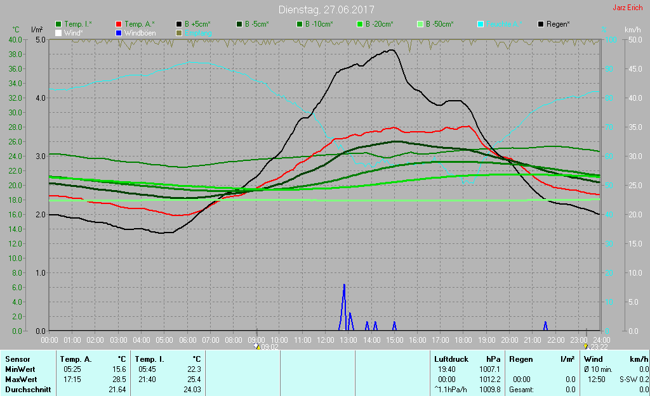Click the '12:00' time axis label

pos(326,340)
